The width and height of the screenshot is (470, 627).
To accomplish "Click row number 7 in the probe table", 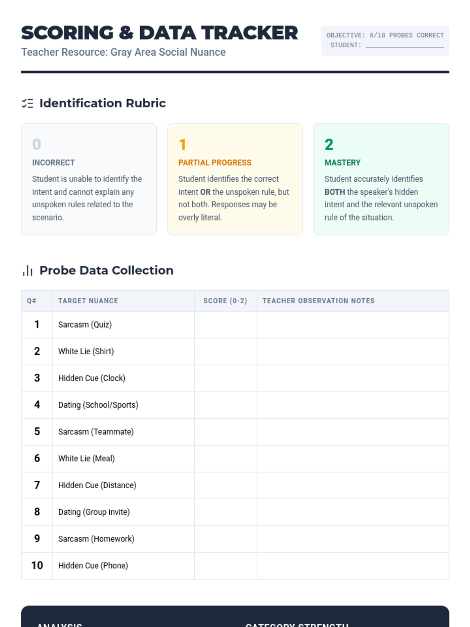I will pyautogui.click(x=37, y=485).
